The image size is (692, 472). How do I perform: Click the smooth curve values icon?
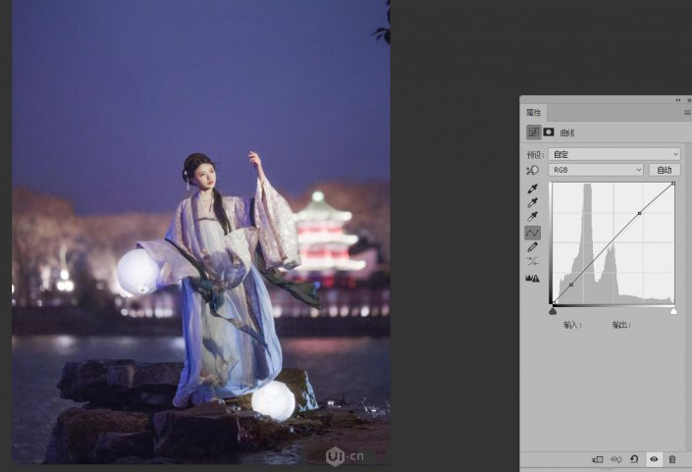533,262
